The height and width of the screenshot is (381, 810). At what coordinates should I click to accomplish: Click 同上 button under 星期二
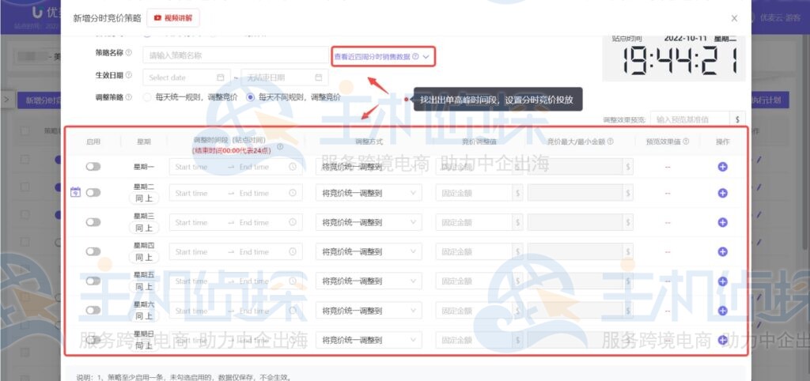[x=144, y=198]
